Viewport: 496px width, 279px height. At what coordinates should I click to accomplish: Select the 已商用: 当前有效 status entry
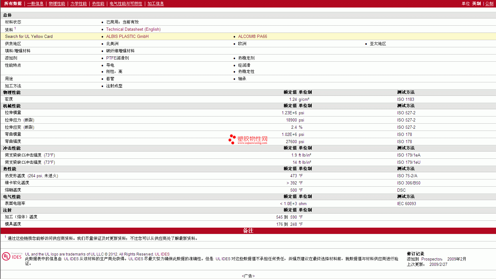(x=122, y=22)
